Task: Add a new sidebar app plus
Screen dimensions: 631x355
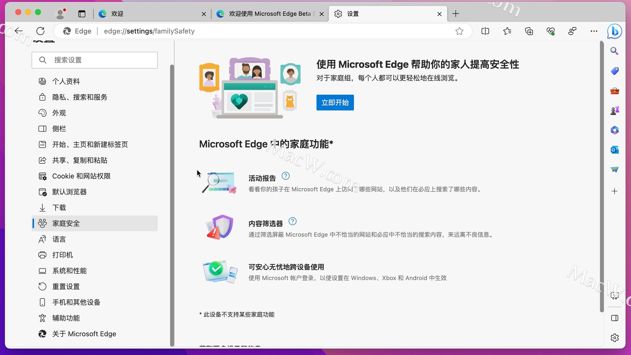Action: coord(615,191)
